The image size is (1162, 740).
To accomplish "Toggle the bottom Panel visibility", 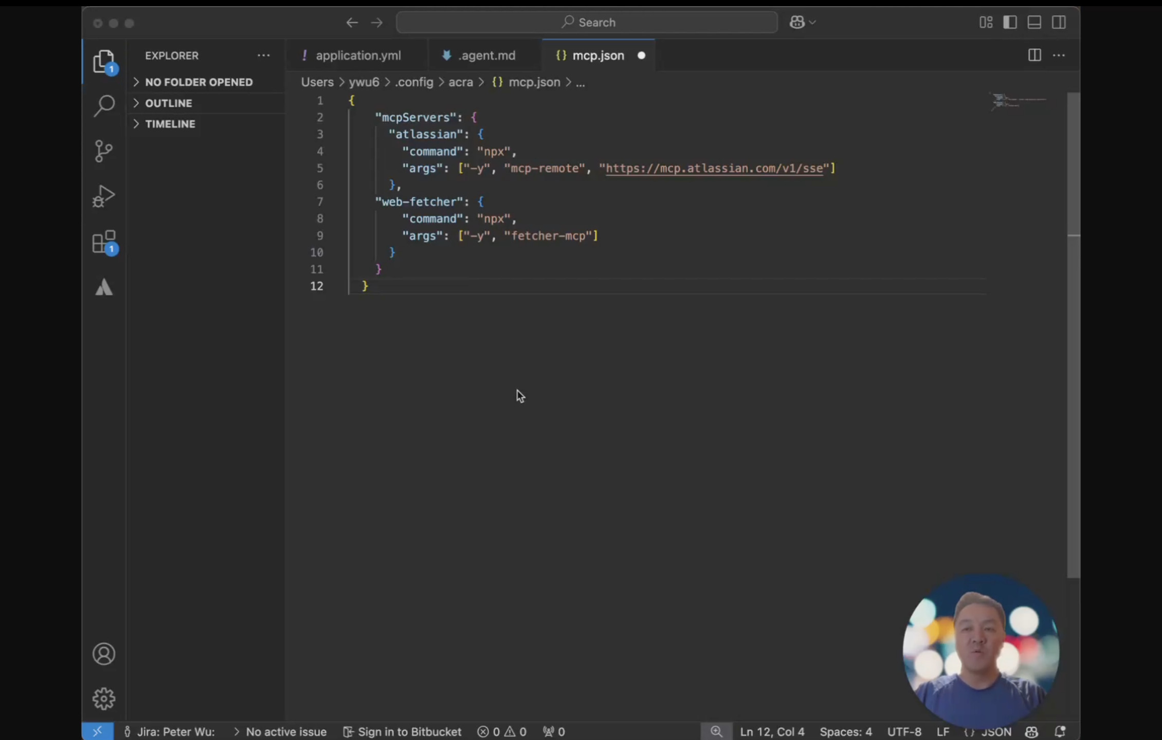I will 1034,23.
